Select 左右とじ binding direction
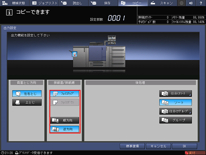The width and height of the screenshot is (206, 155). coord(27,93)
